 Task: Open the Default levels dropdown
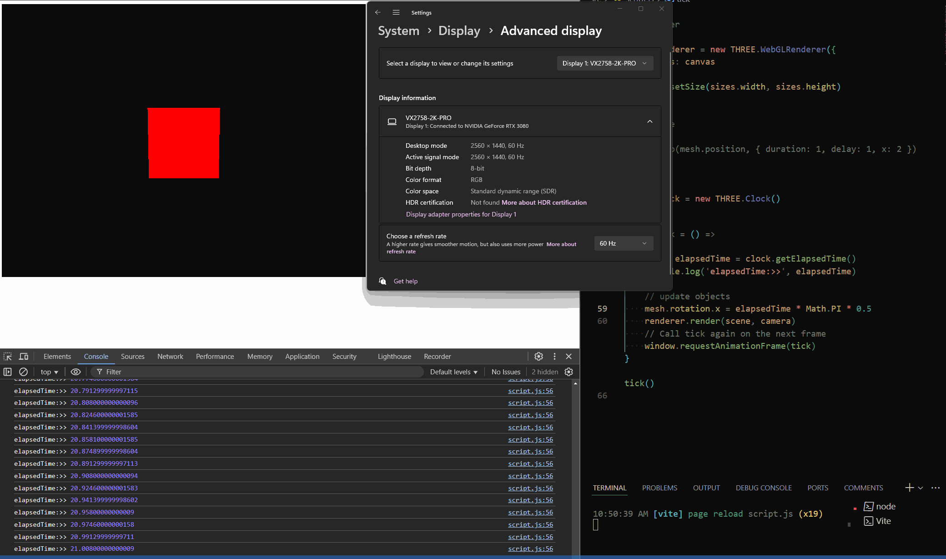tap(453, 372)
